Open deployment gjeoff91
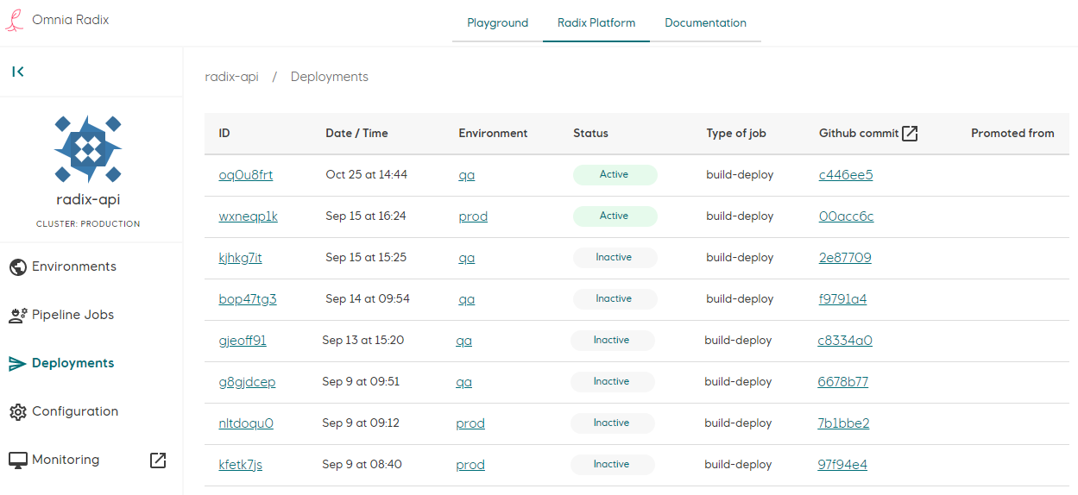 pos(243,341)
